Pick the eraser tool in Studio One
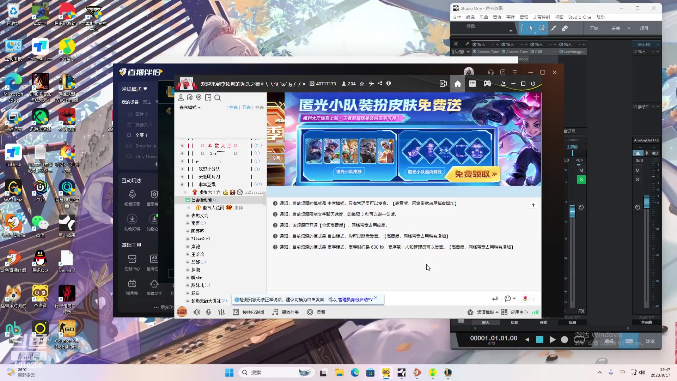The image size is (677, 381). click(565, 28)
